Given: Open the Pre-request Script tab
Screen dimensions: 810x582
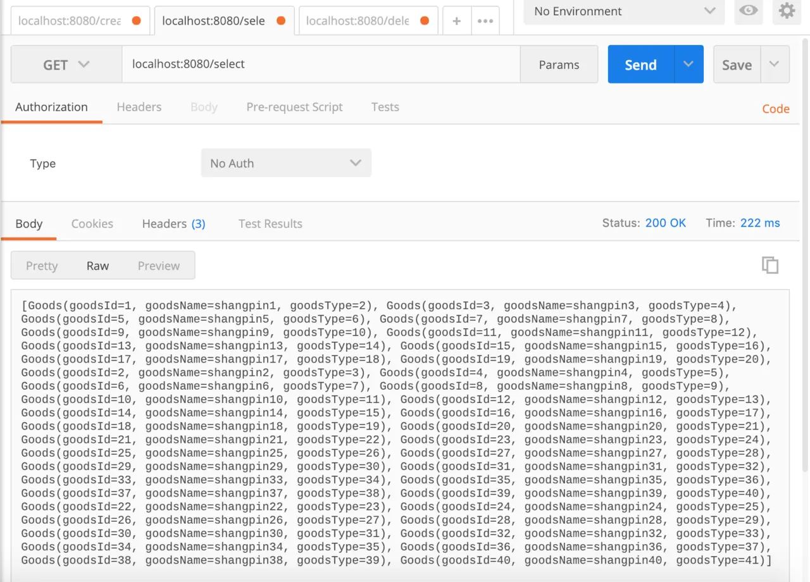Looking at the screenshot, I should 294,107.
